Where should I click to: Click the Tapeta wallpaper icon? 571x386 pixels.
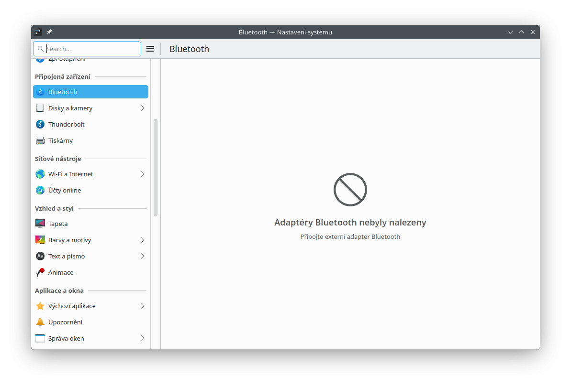(x=40, y=224)
